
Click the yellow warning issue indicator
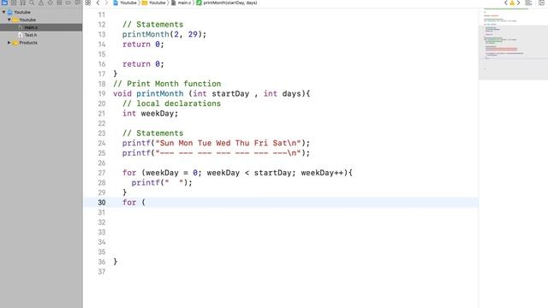tap(512, 3)
